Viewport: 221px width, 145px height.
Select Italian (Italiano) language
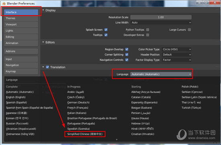click(77, 113)
